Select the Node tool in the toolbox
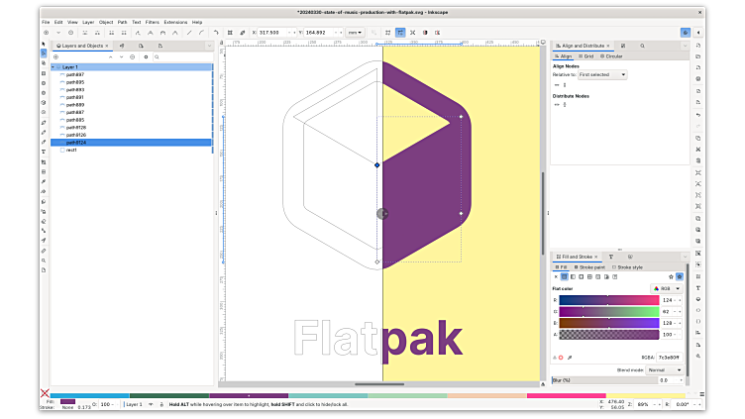The image size is (745, 419). pos(44,52)
